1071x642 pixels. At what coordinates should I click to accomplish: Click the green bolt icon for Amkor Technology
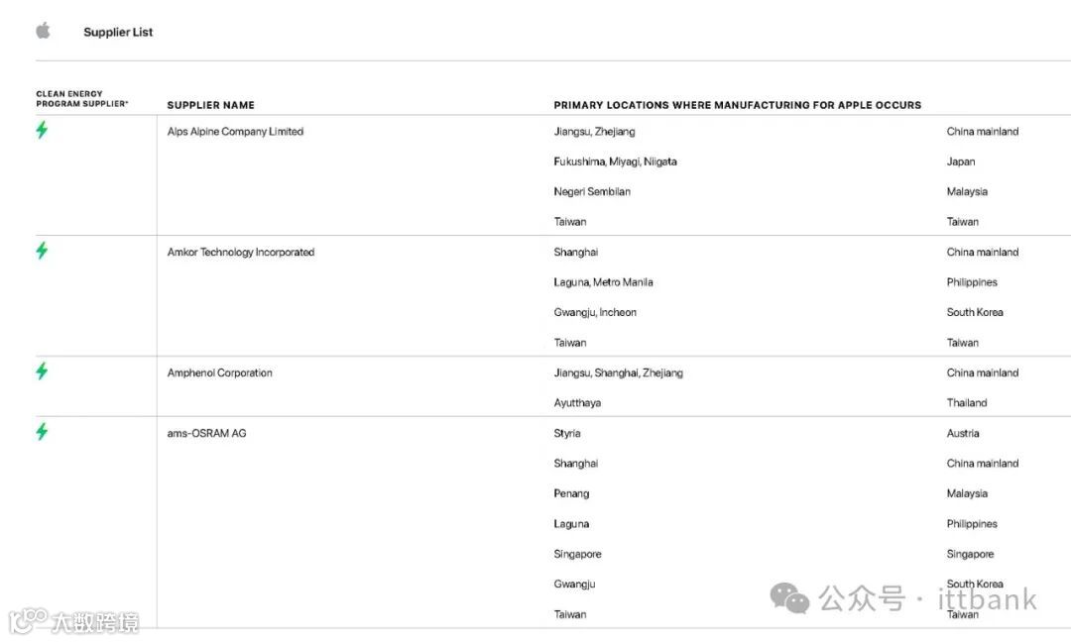pyautogui.click(x=42, y=251)
